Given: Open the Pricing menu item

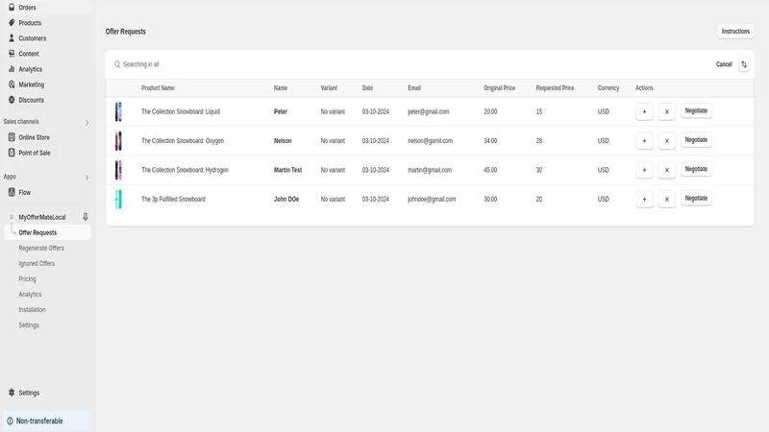Looking at the screenshot, I should [28, 278].
